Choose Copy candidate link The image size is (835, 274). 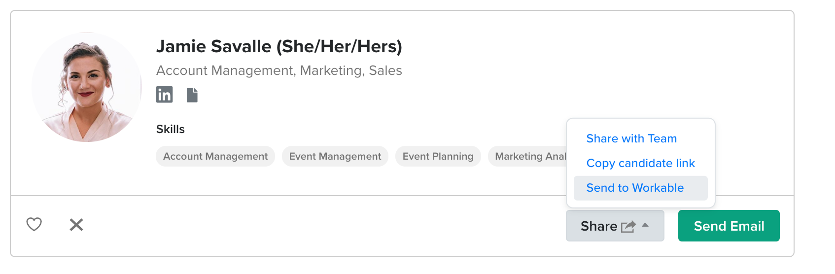[640, 163]
